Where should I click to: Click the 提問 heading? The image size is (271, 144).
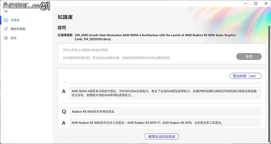pos(62,28)
